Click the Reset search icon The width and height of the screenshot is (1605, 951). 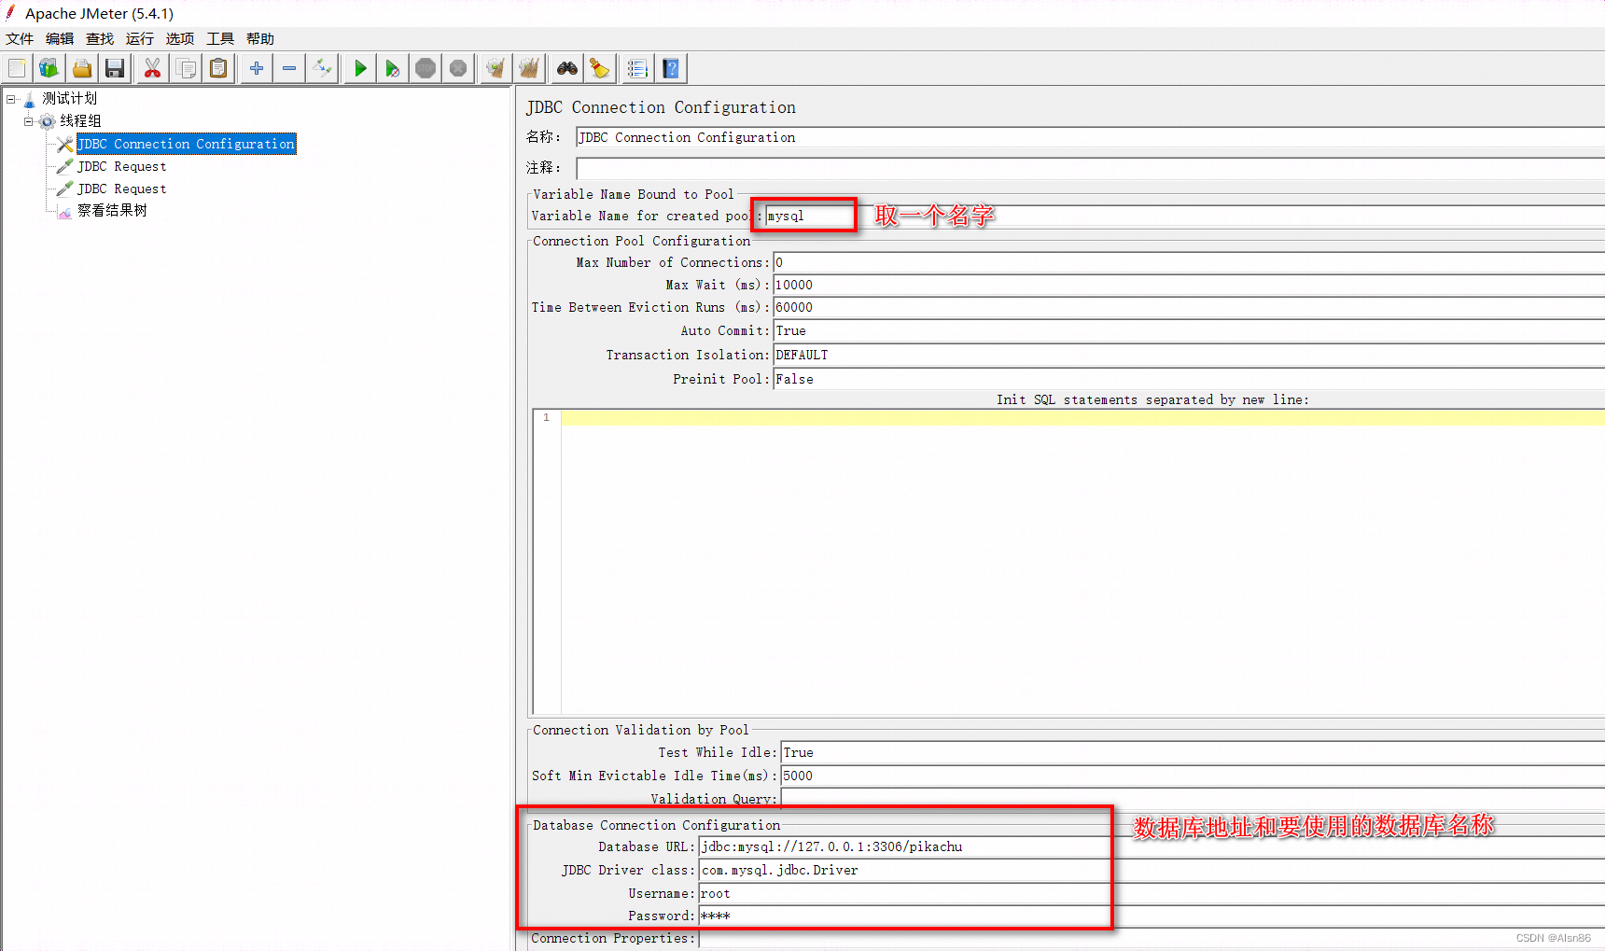(x=600, y=68)
